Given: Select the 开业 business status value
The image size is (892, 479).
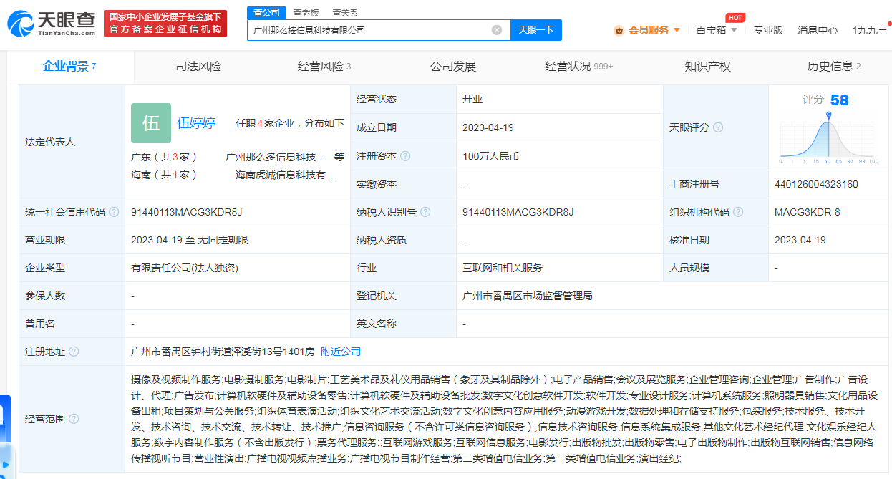Looking at the screenshot, I should point(472,99).
